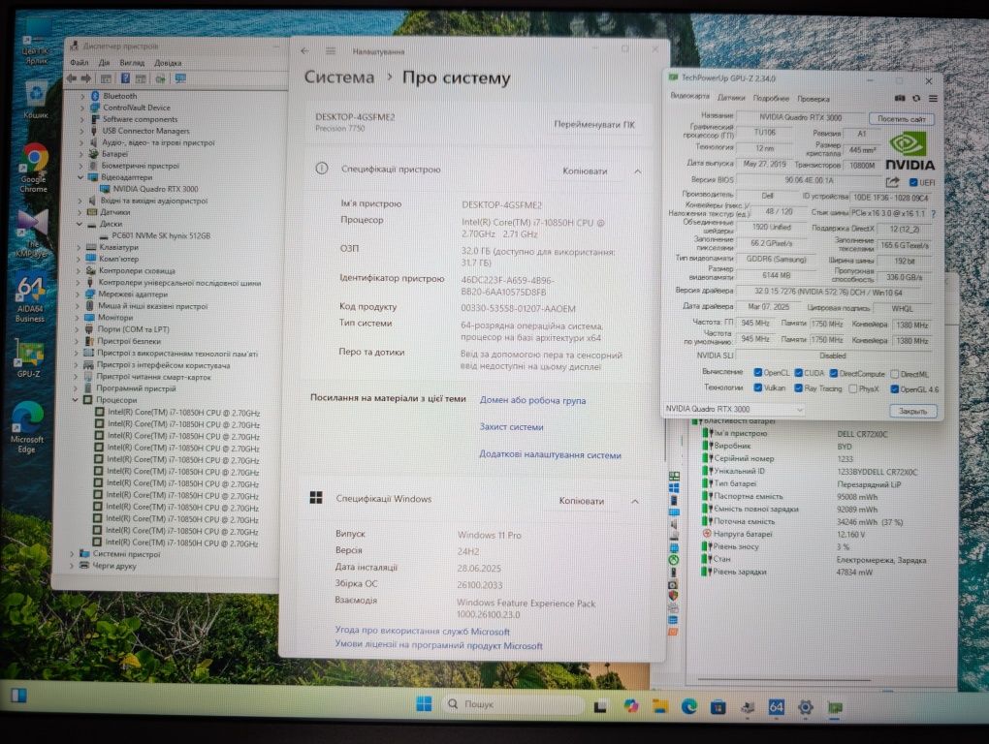Click the Закрыть button in GPU-Z
989x744 pixels.
tap(912, 411)
